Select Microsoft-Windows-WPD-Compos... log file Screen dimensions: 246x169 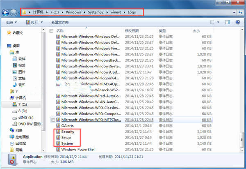pyautogui.click(x=91, y=114)
